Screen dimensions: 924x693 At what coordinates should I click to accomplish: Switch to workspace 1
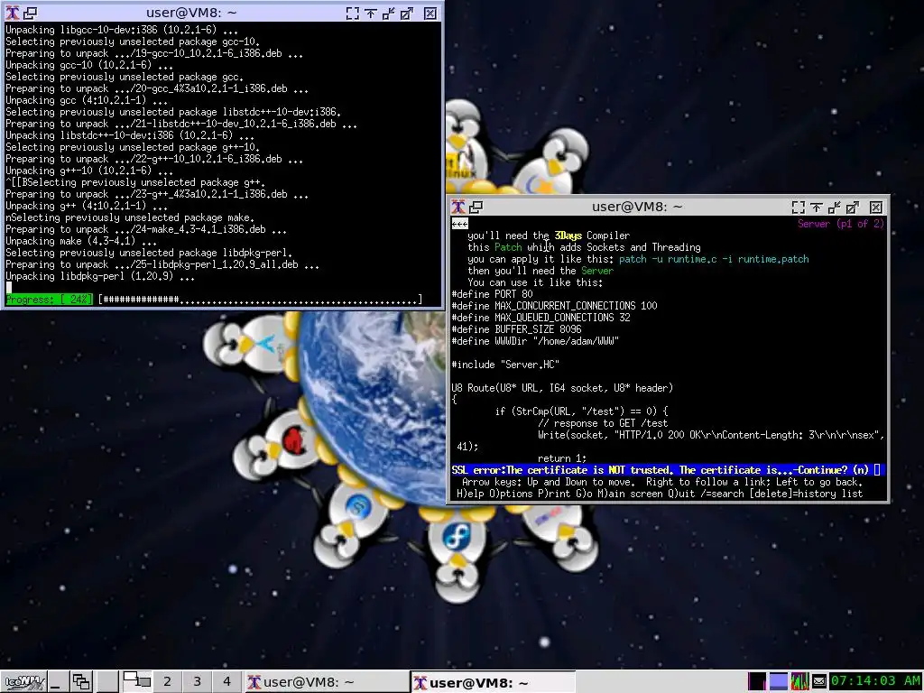[137, 682]
